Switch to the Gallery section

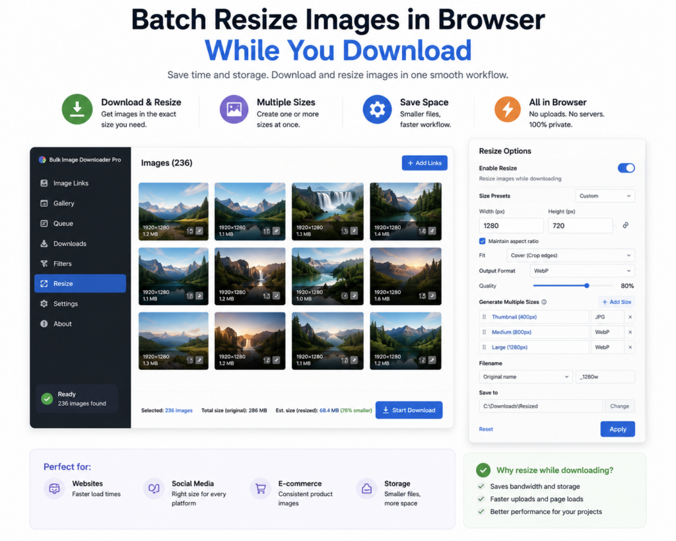80,203
